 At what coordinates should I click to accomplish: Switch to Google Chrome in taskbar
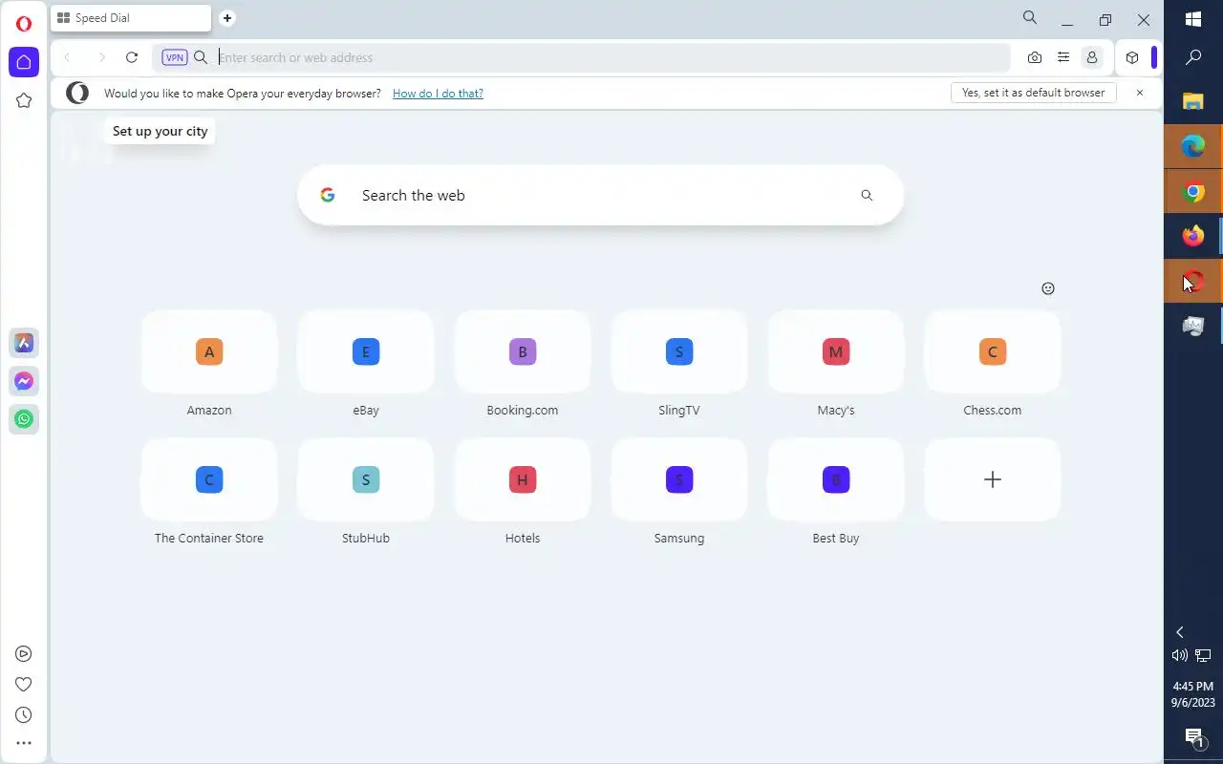pos(1193,191)
